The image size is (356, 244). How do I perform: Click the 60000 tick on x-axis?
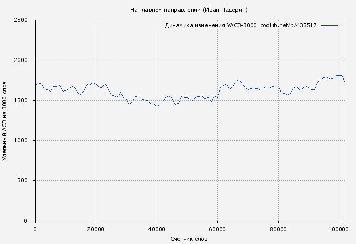tap(217, 229)
